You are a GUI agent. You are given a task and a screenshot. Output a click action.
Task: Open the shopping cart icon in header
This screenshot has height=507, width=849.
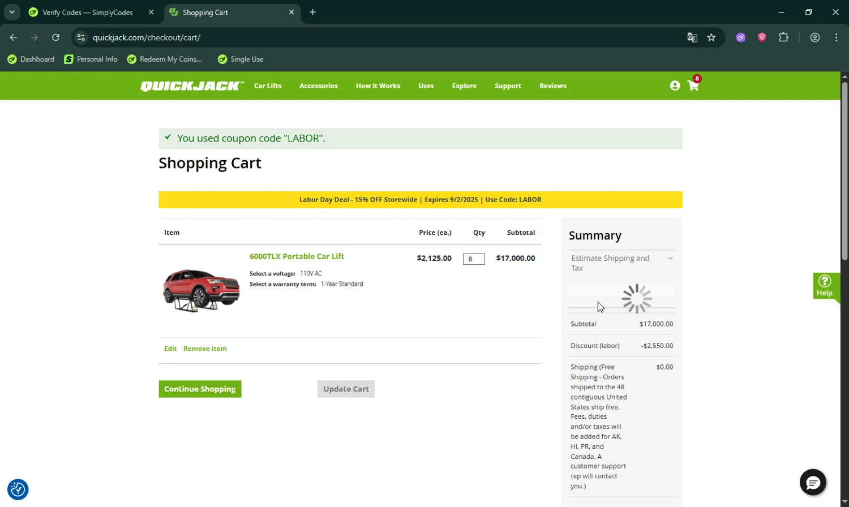coord(693,85)
